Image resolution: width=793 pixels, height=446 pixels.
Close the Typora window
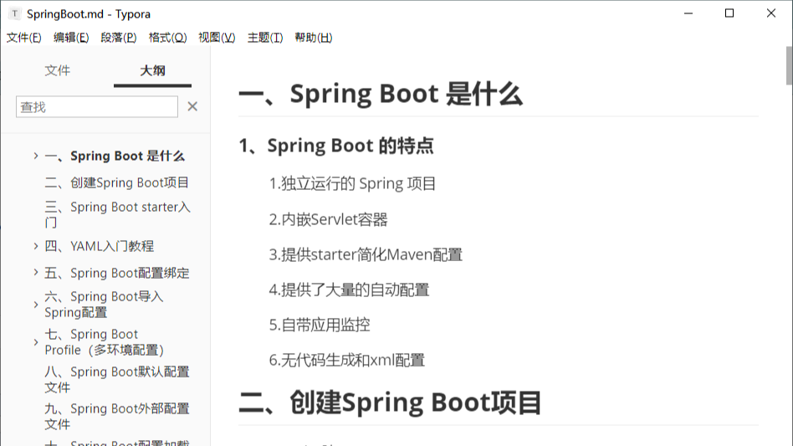pyautogui.click(x=770, y=13)
